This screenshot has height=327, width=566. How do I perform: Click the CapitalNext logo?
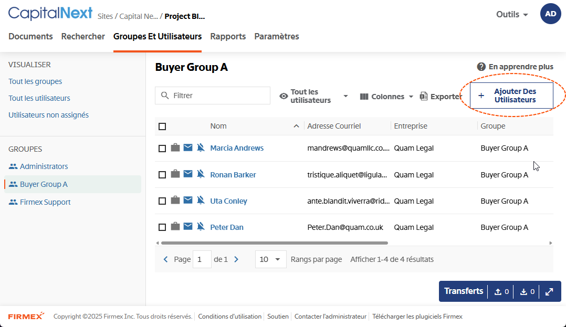tap(50, 13)
